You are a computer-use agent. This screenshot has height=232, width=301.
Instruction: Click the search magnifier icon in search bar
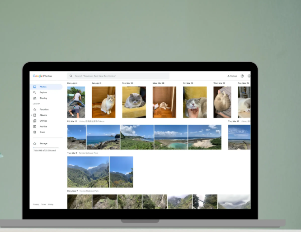(71, 76)
